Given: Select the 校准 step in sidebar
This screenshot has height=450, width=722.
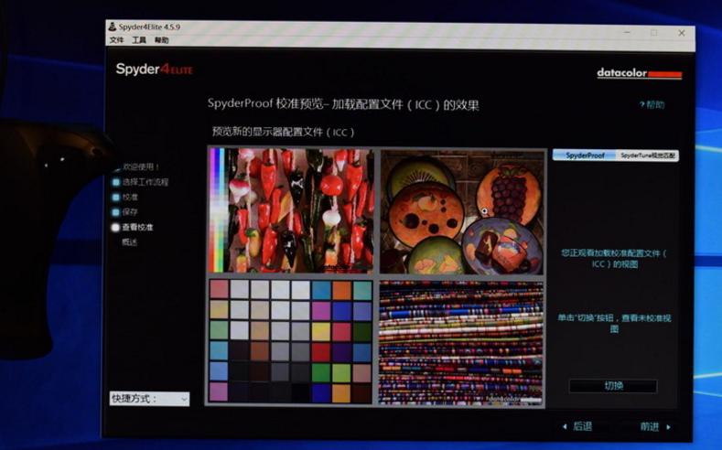Looking at the screenshot, I should [125, 197].
